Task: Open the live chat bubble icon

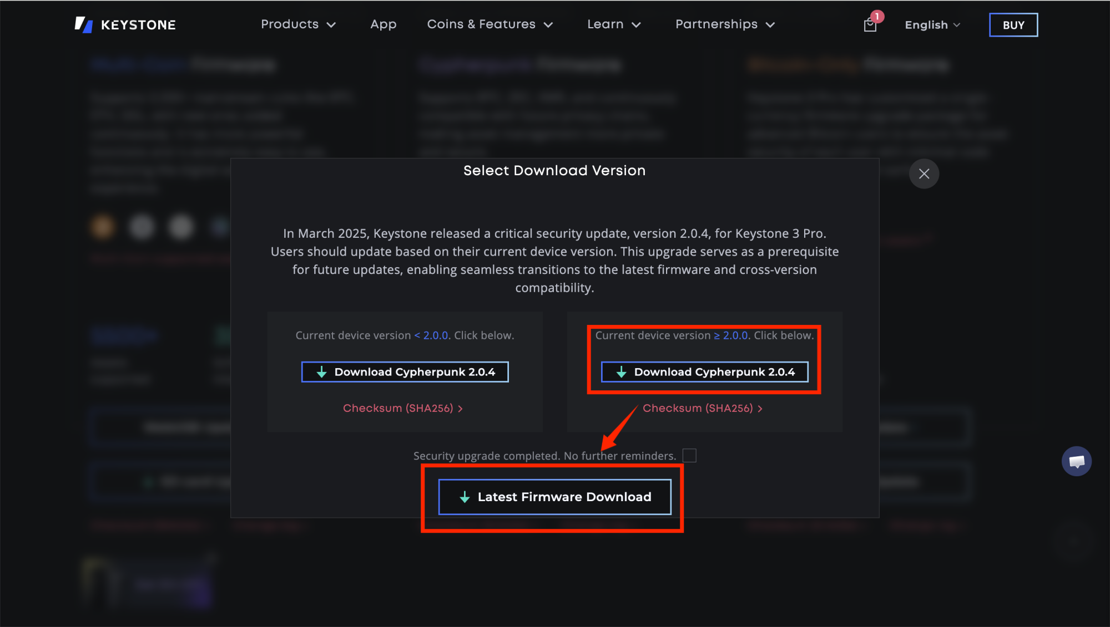Action: pos(1076,461)
